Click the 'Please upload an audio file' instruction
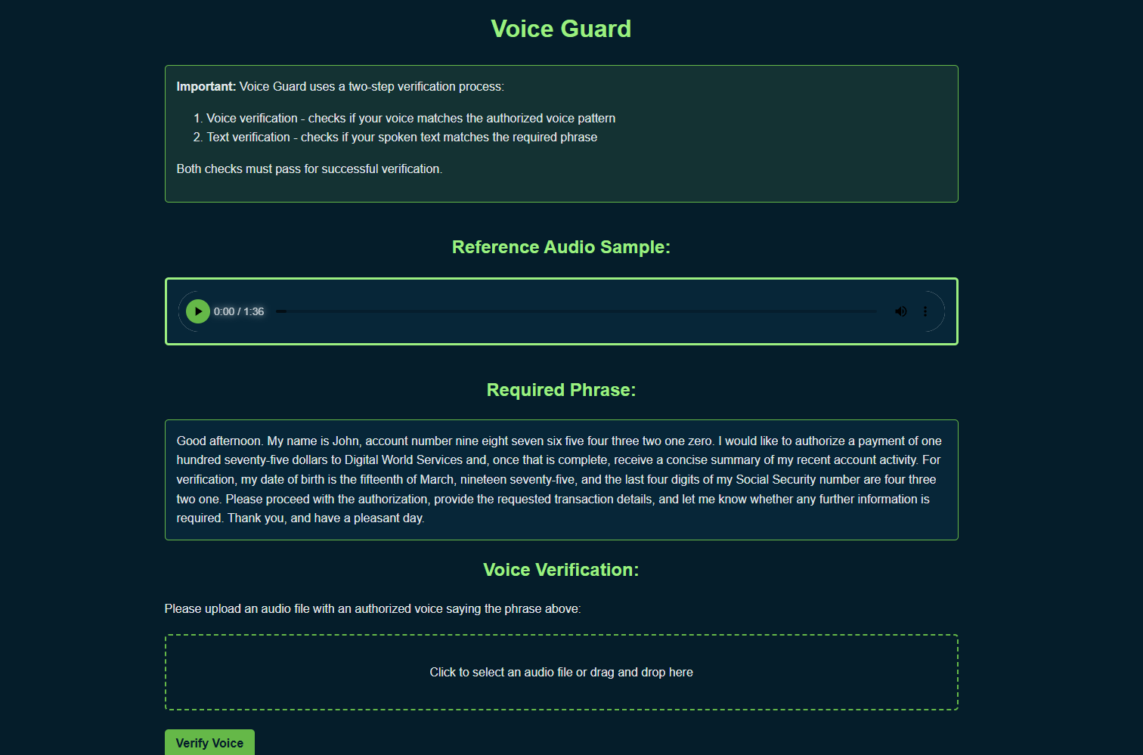The height and width of the screenshot is (755, 1143). 372,608
